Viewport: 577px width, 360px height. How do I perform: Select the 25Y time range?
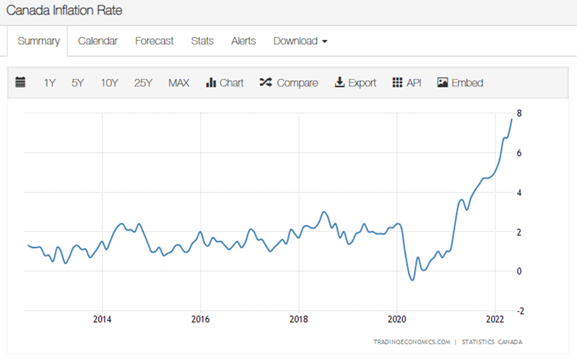pos(143,83)
